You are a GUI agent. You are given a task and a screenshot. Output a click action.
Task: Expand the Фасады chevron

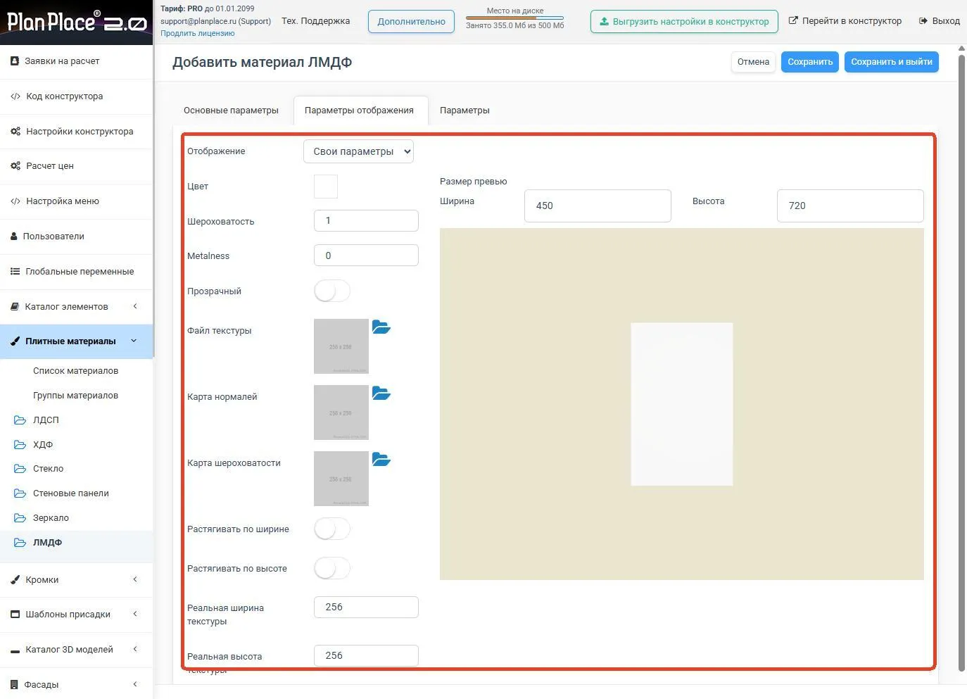tap(135, 684)
